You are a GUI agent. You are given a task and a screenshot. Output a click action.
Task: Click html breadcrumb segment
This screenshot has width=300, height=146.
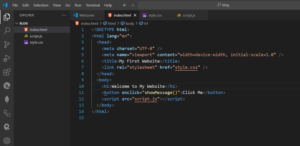point(112,23)
